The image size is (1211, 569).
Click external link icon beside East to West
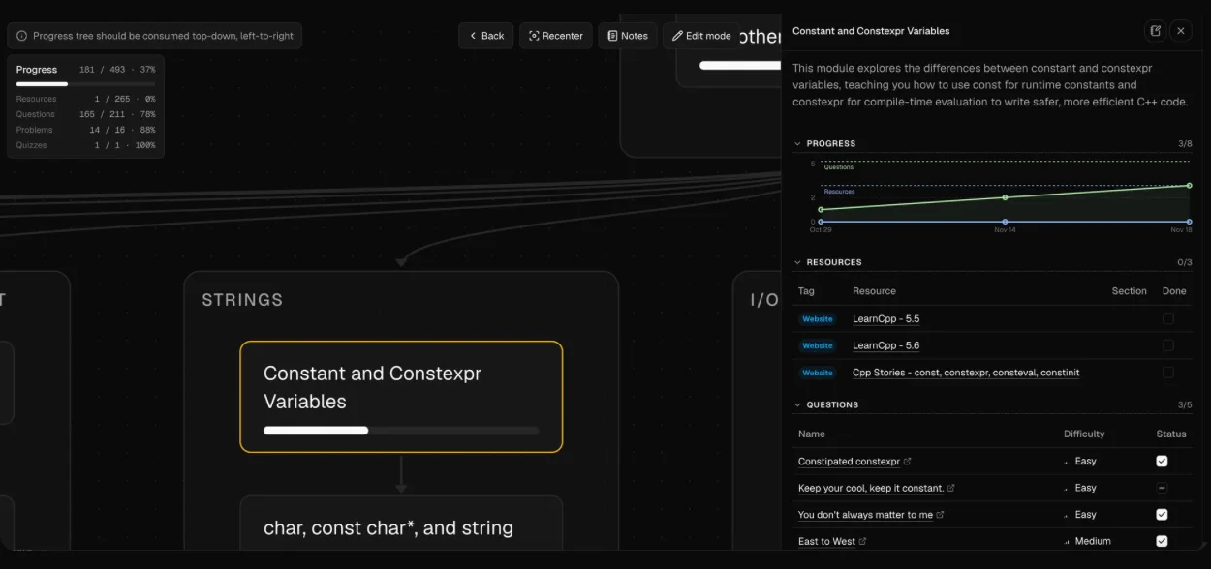pyautogui.click(x=862, y=541)
